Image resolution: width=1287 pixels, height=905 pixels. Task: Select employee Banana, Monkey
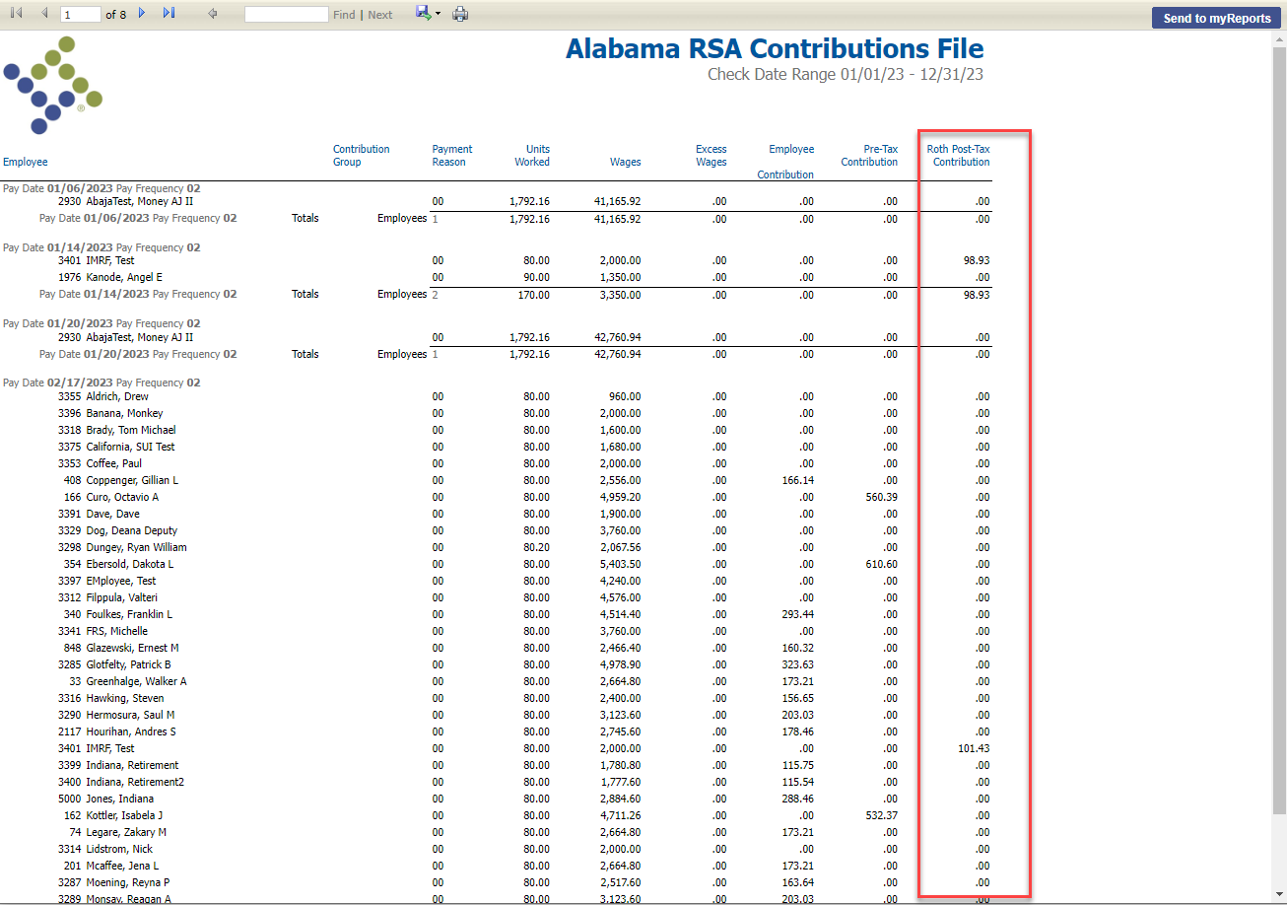click(124, 413)
